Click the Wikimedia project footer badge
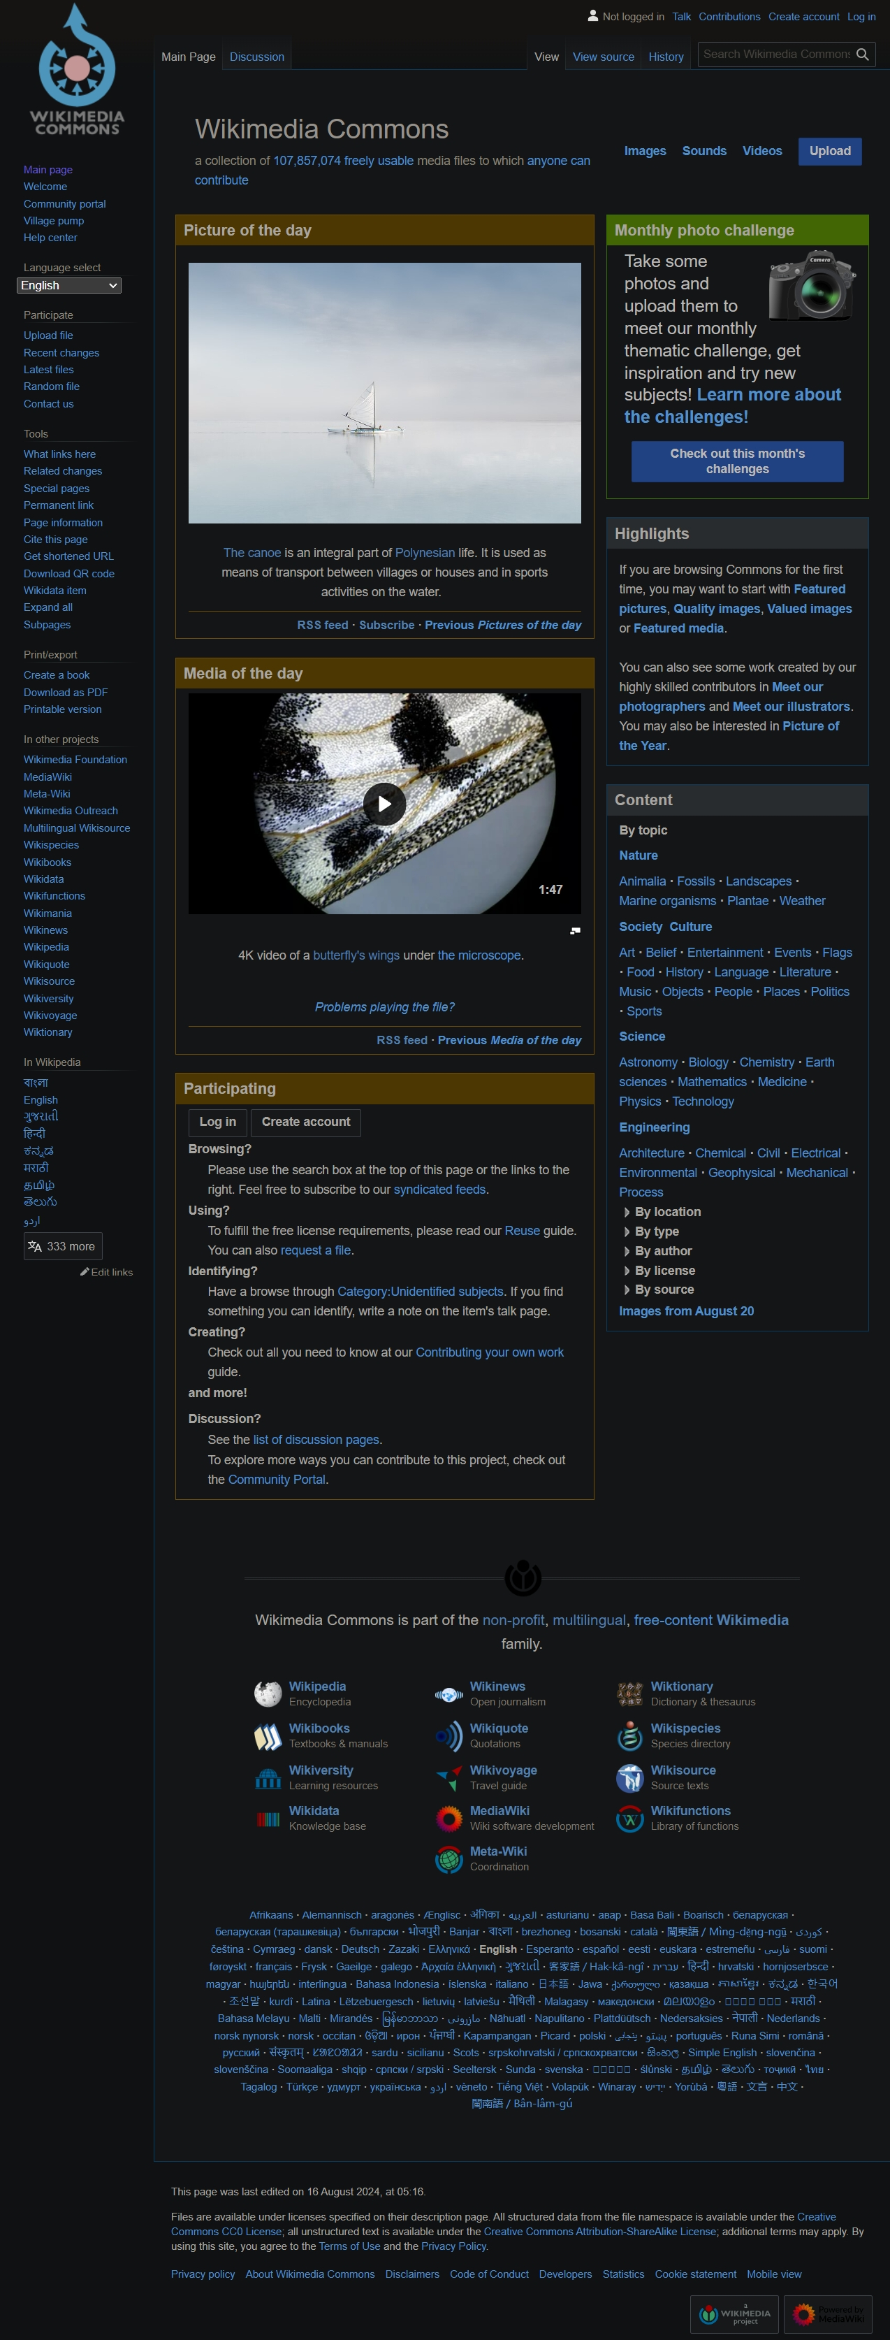The width and height of the screenshot is (890, 2340). (735, 2313)
